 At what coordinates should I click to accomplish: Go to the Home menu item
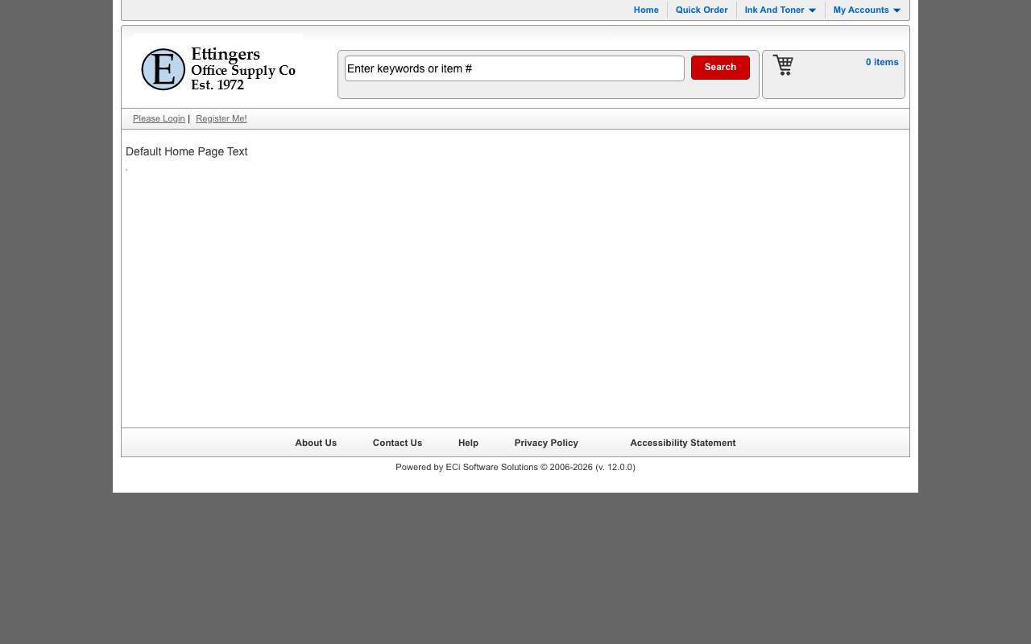pos(646,10)
